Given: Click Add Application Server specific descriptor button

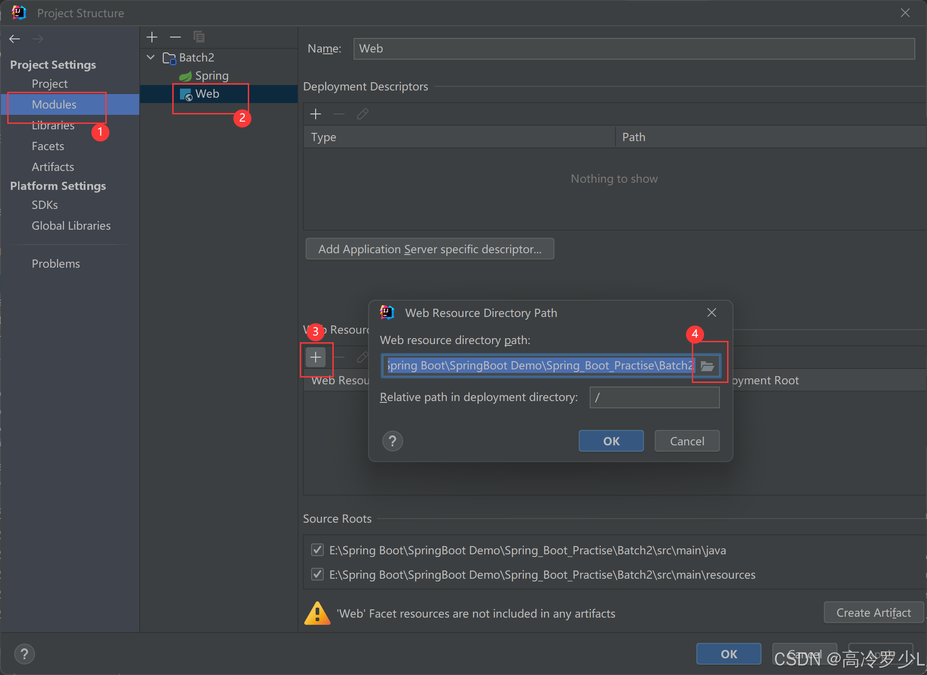Looking at the screenshot, I should (x=430, y=249).
